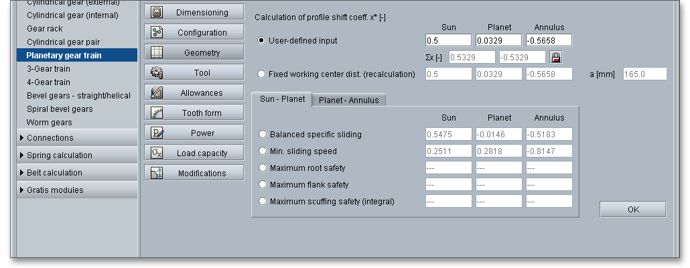Screen dimensions: 690x268
Task: Click the Tool gear cutter icon
Action: point(157,73)
